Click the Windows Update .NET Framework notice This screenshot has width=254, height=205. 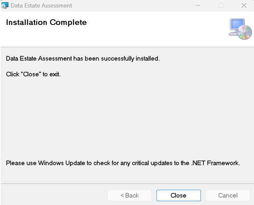click(x=123, y=163)
